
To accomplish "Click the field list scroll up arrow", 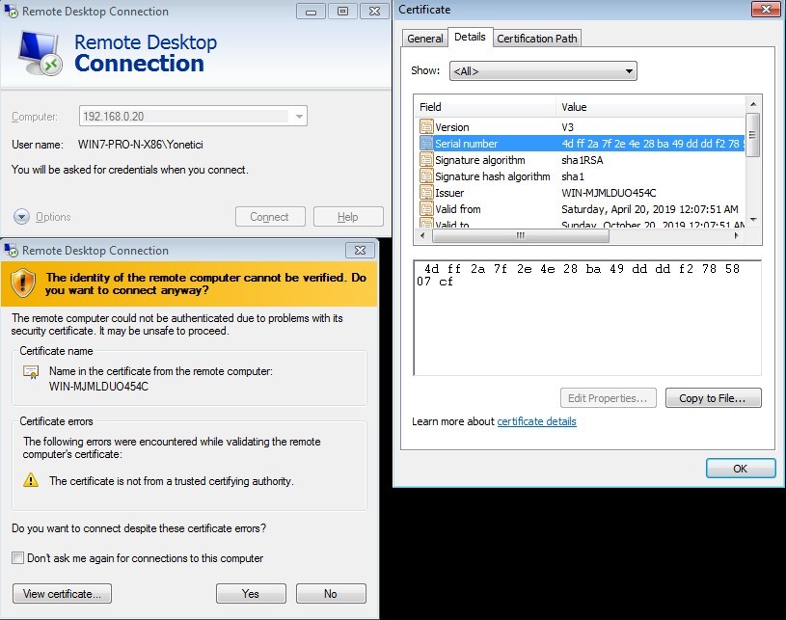I will 753,104.
